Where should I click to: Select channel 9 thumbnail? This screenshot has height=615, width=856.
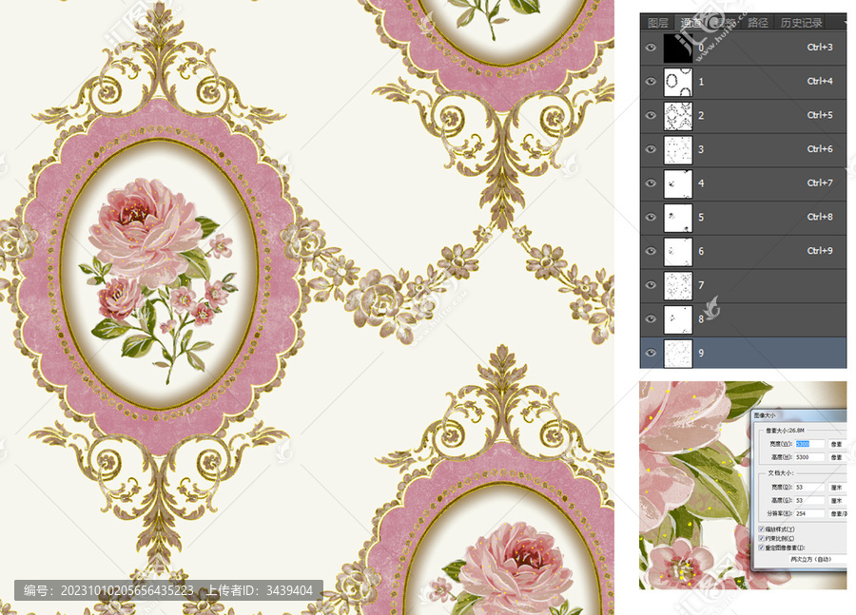coord(678,353)
